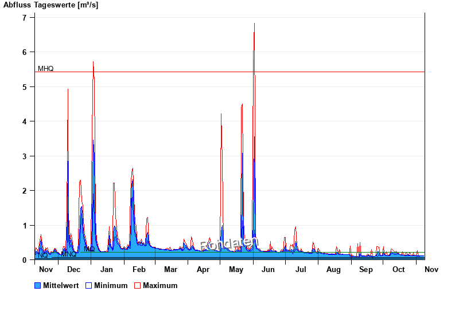Click the MQ label near the baseline
This screenshot has height=315, width=459.
pos(89,249)
